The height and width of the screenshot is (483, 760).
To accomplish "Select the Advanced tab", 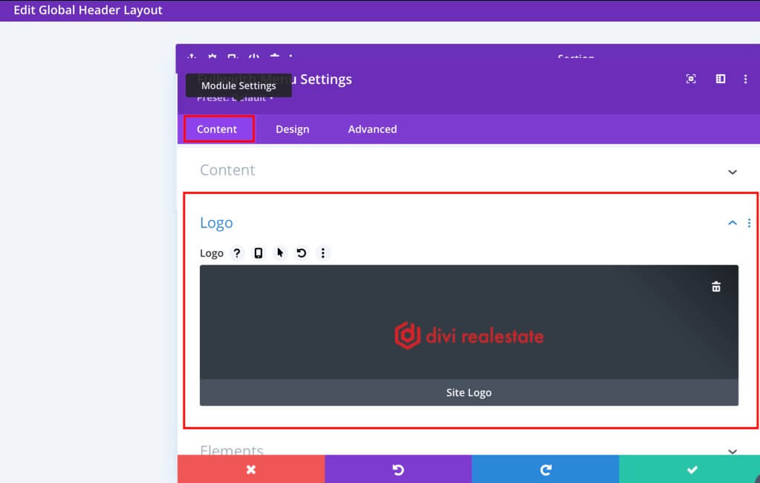I will point(372,129).
